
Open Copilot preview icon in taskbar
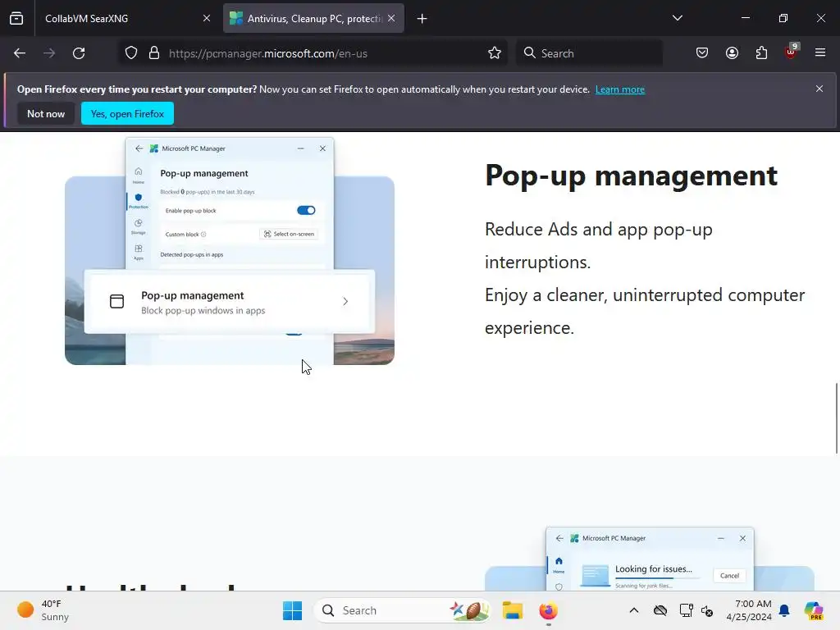click(x=814, y=610)
